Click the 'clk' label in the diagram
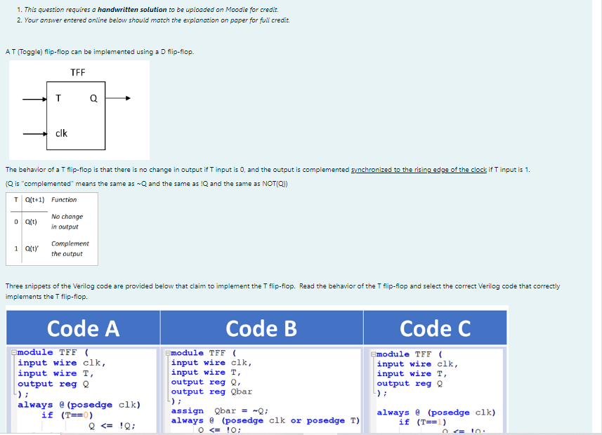The height and width of the screenshot is (435, 602). pos(61,133)
